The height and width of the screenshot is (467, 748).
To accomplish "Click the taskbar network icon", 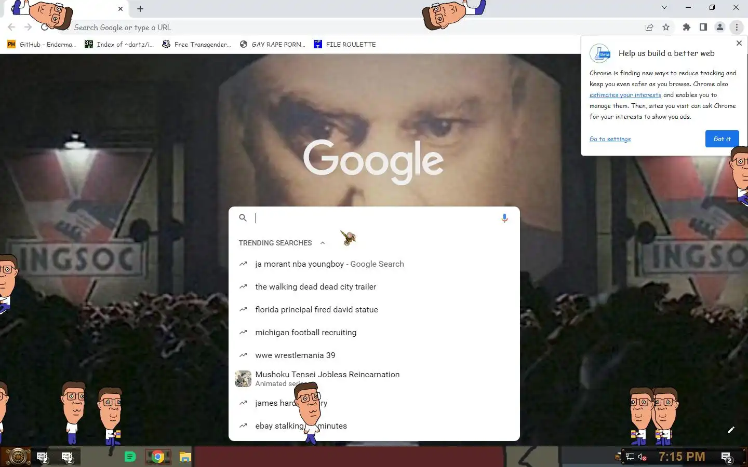I will 630,457.
